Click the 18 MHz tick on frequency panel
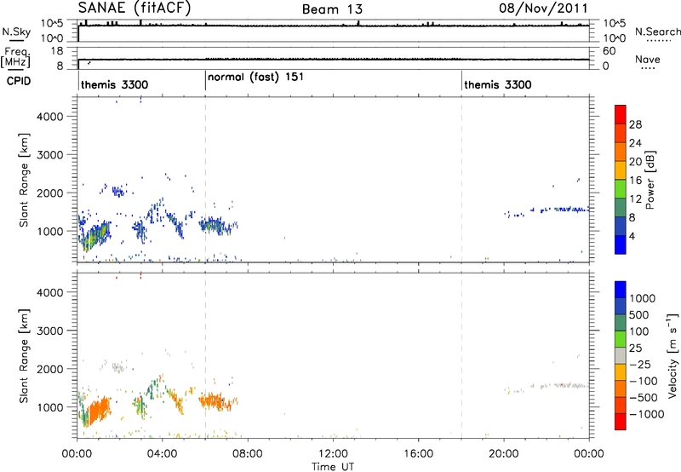Screen dimensions: 681x472 click(57, 51)
